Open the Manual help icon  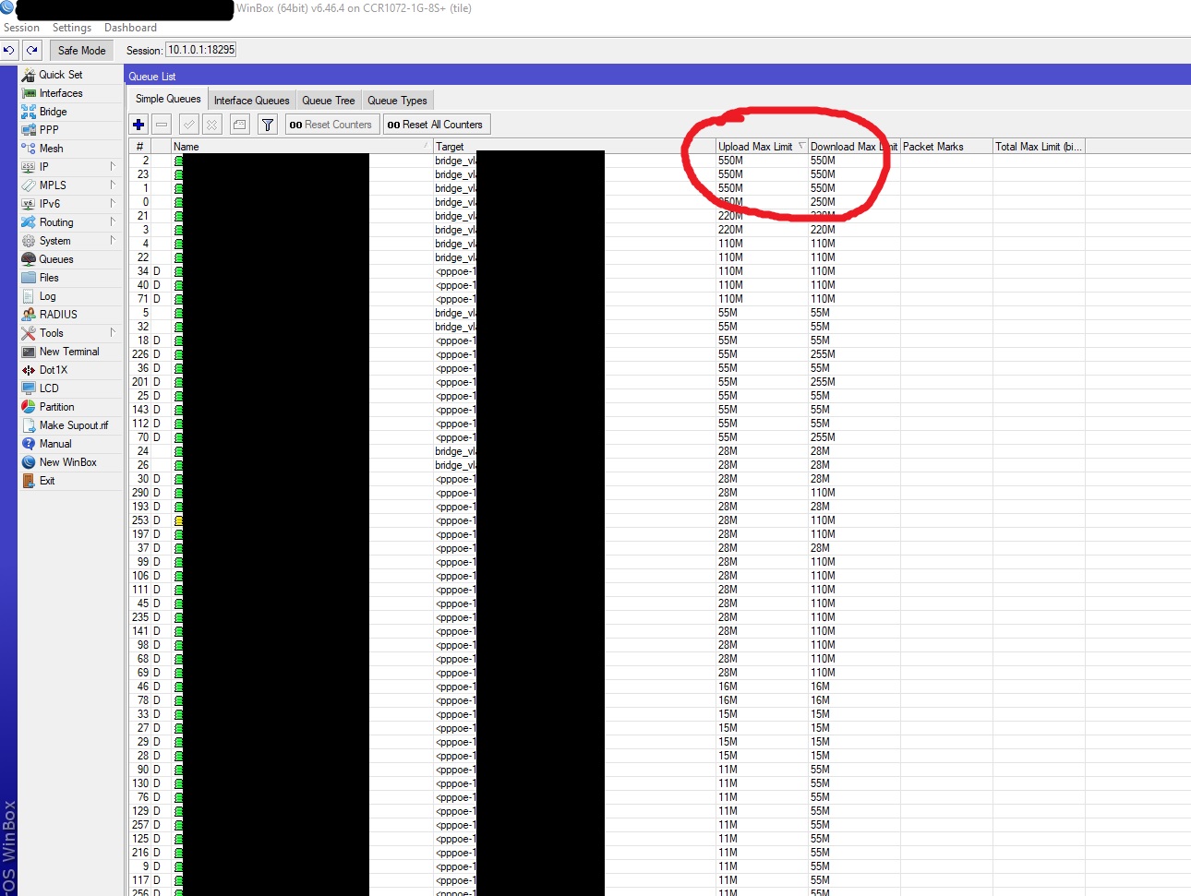click(29, 444)
